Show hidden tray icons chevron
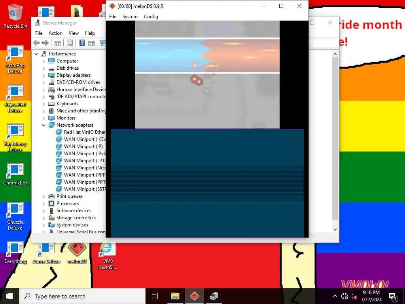The image size is (405, 304). 335,296
